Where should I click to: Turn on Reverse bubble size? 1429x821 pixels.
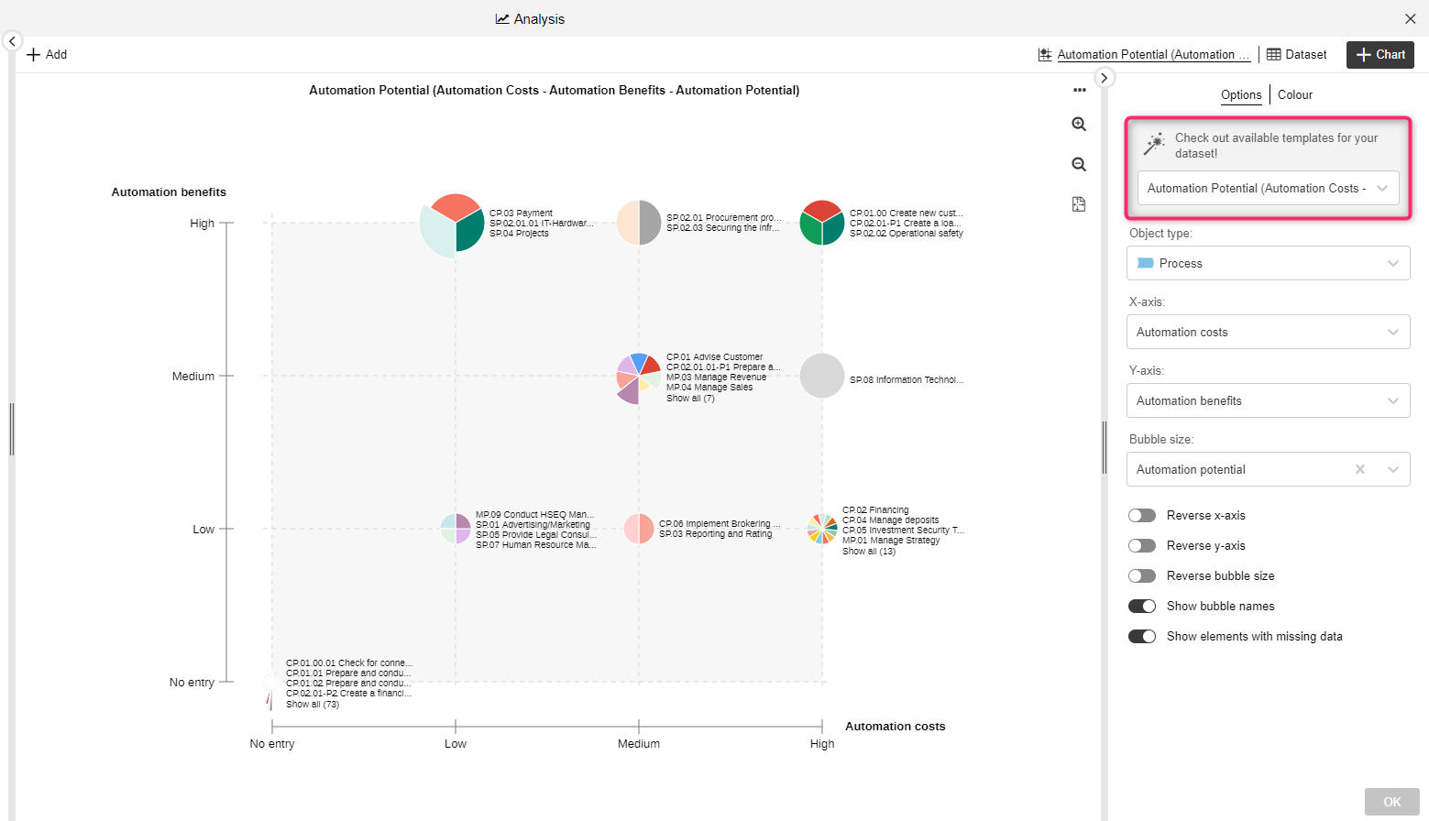click(x=1142, y=576)
